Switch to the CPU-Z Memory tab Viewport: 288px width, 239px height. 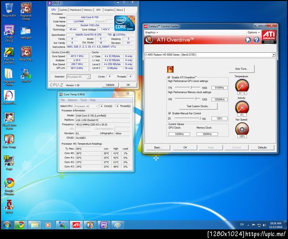(x=88, y=10)
